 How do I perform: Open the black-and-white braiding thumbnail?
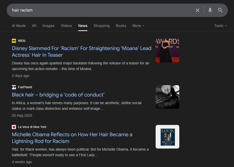[167, 97]
